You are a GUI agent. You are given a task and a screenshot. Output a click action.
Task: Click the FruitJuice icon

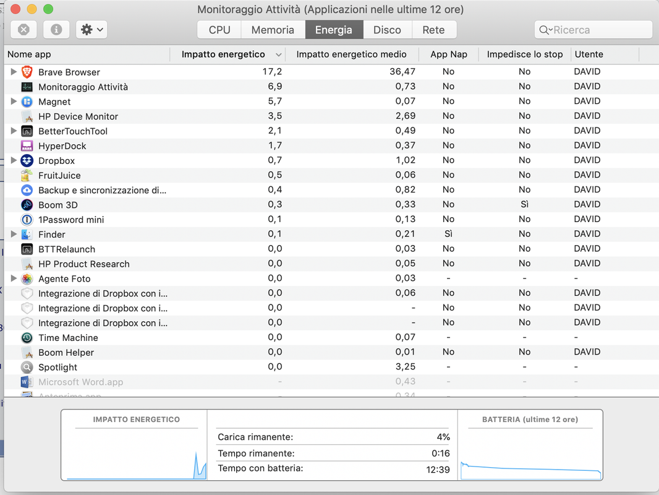tap(27, 175)
